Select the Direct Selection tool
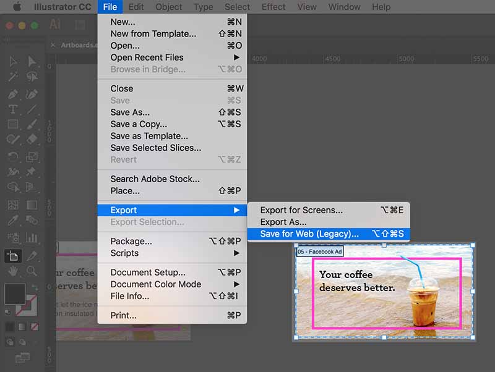Screen dimensions: 495x372 (x=32, y=62)
